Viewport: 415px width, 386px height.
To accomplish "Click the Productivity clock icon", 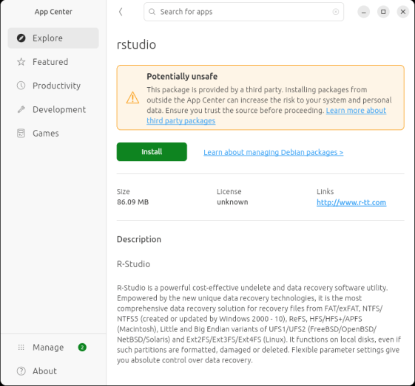I will [21, 86].
